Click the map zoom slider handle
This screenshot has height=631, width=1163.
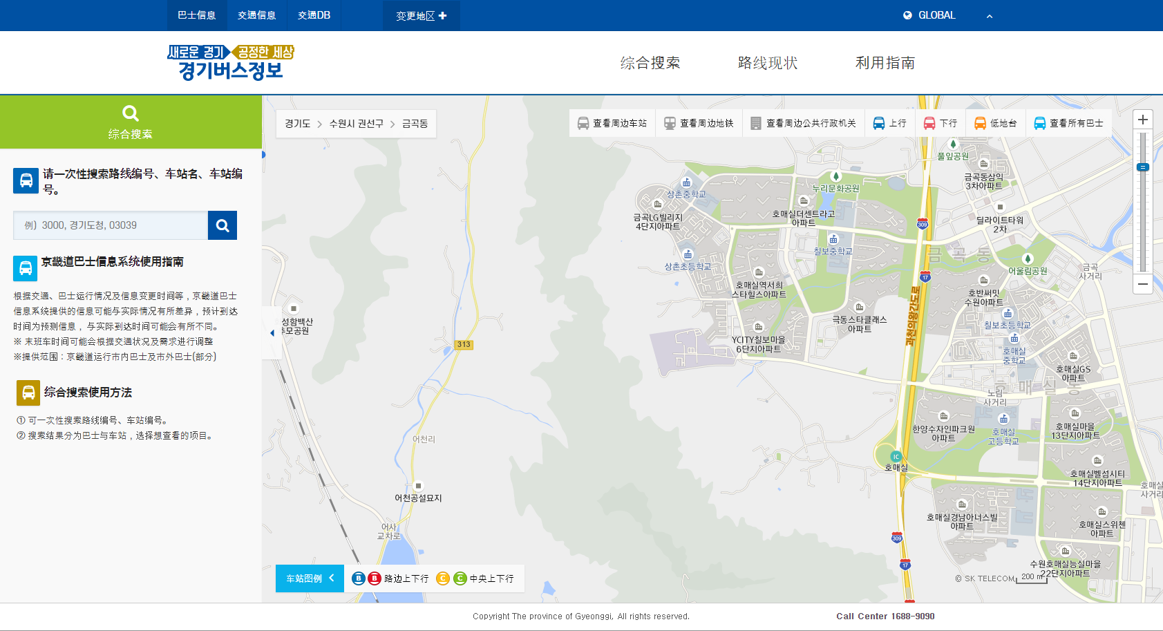click(1143, 167)
